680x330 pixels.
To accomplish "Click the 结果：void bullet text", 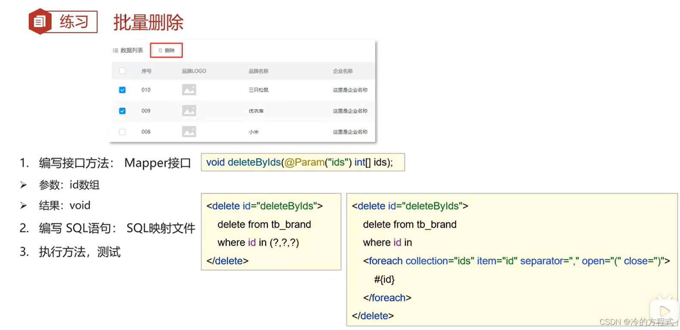I will pyautogui.click(x=64, y=206).
